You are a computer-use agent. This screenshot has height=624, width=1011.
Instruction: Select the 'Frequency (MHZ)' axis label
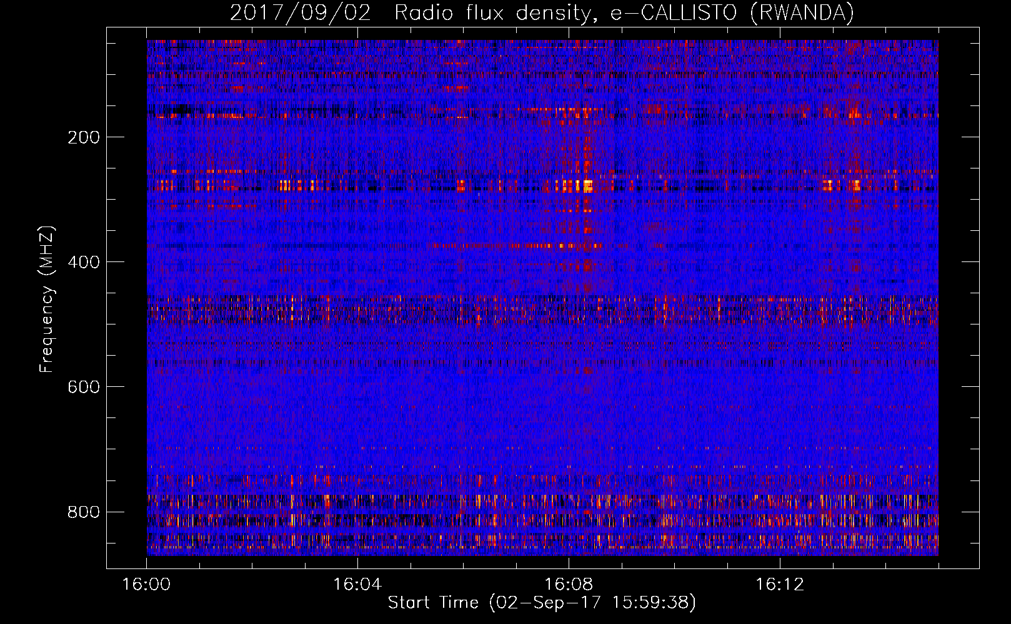point(47,300)
